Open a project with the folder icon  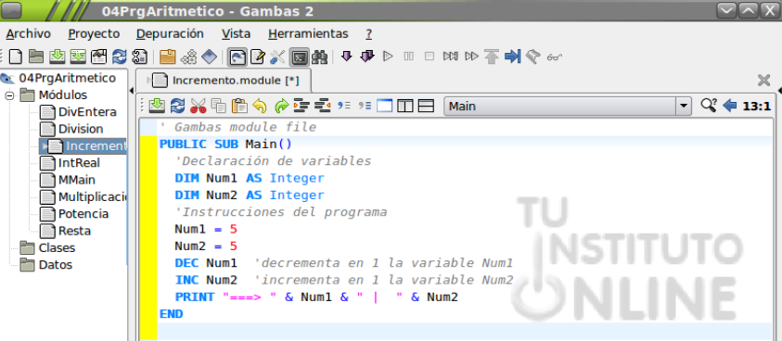click(x=36, y=57)
